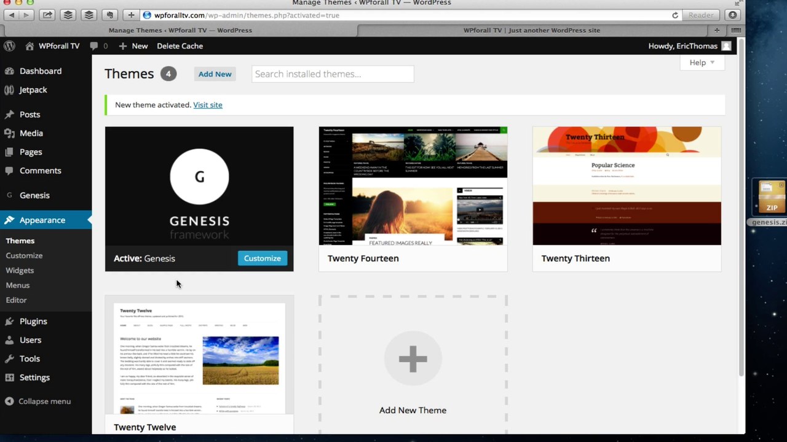787x442 pixels.
Task: Open the Themes submenu item
Action: click(x=20, y=241)
